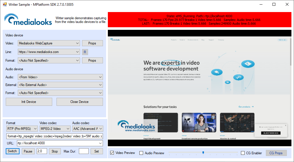Image resolution: width=294 pixels, height=162 pixels.
Task: Open the AAC audio codec dropdown
Action: pyautogui.click(x=88, y=129)
